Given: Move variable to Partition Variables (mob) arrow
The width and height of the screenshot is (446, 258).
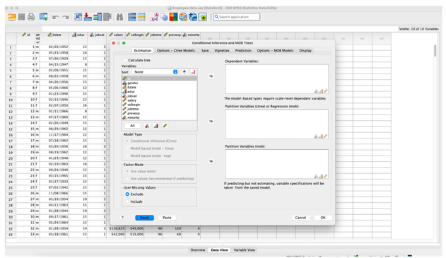Looking at the screenshot, I should 211,161.
